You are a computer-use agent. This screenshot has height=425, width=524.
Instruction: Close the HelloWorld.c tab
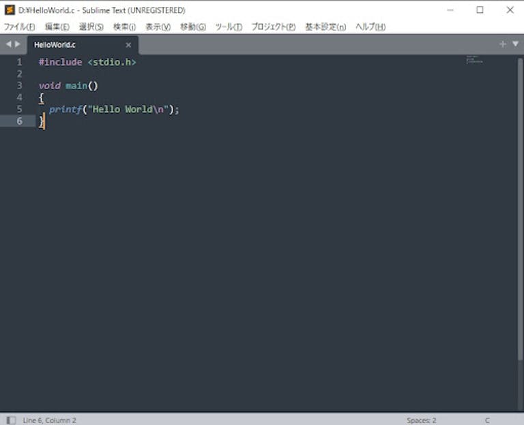pos(128,45)
